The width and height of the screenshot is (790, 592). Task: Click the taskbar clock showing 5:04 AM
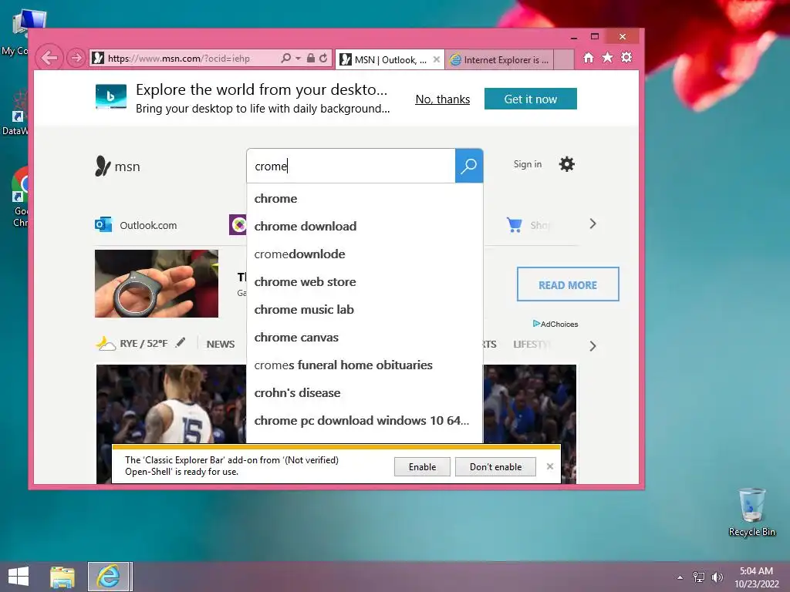(x=756, y=577)
